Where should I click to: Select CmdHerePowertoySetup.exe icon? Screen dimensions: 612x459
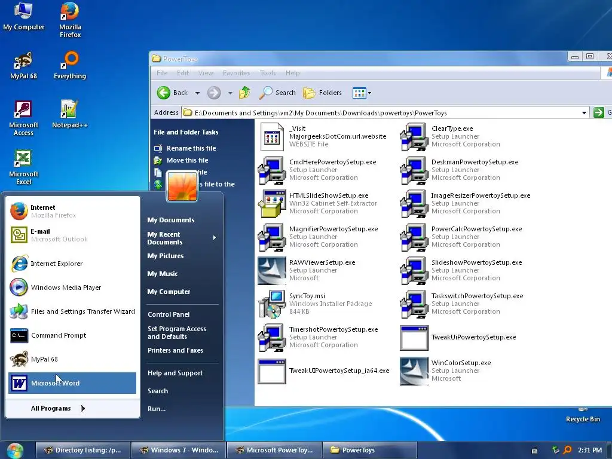pyautogui.click(x=272, y=170)
